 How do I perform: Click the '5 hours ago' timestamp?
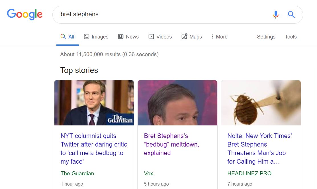click(156, 184)
